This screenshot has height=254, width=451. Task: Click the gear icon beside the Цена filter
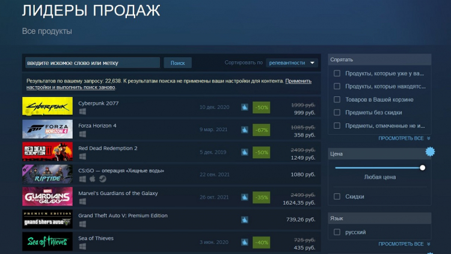click(429, 150)
